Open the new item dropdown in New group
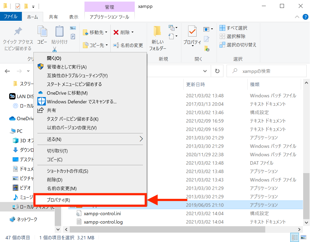This screenshot has height=242, width=310. click(x=173, y=28)
